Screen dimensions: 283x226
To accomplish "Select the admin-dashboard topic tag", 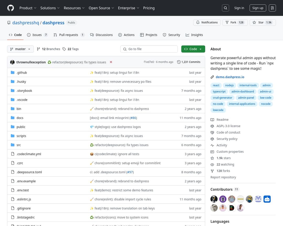I will pos(243,92).
